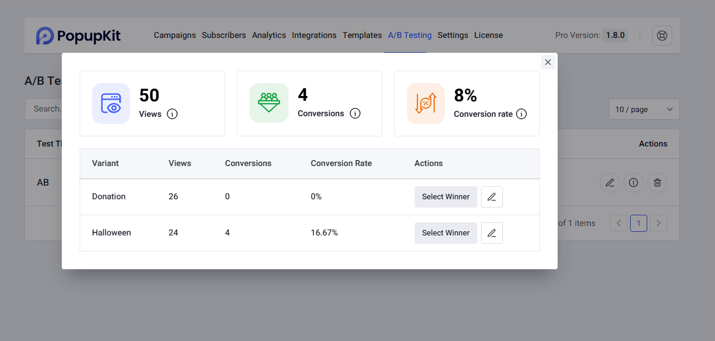
Task: Click the Views info icon
Action: 172,114
